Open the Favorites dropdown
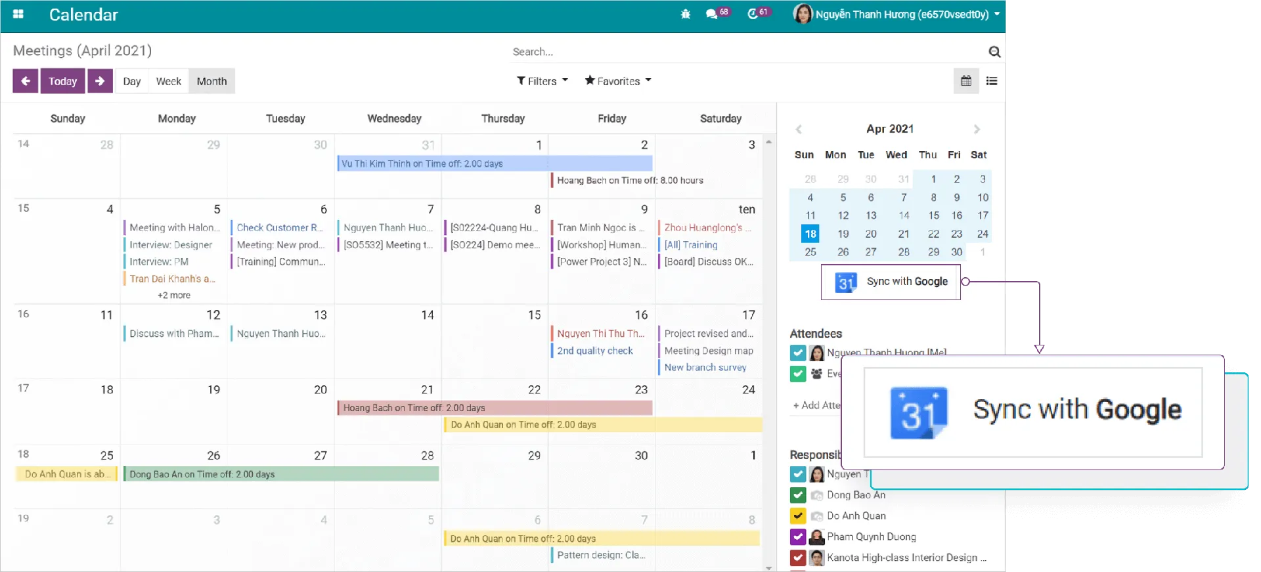Image resolution: width=1261 pixels, height=572 pixels. coord(618,81)
